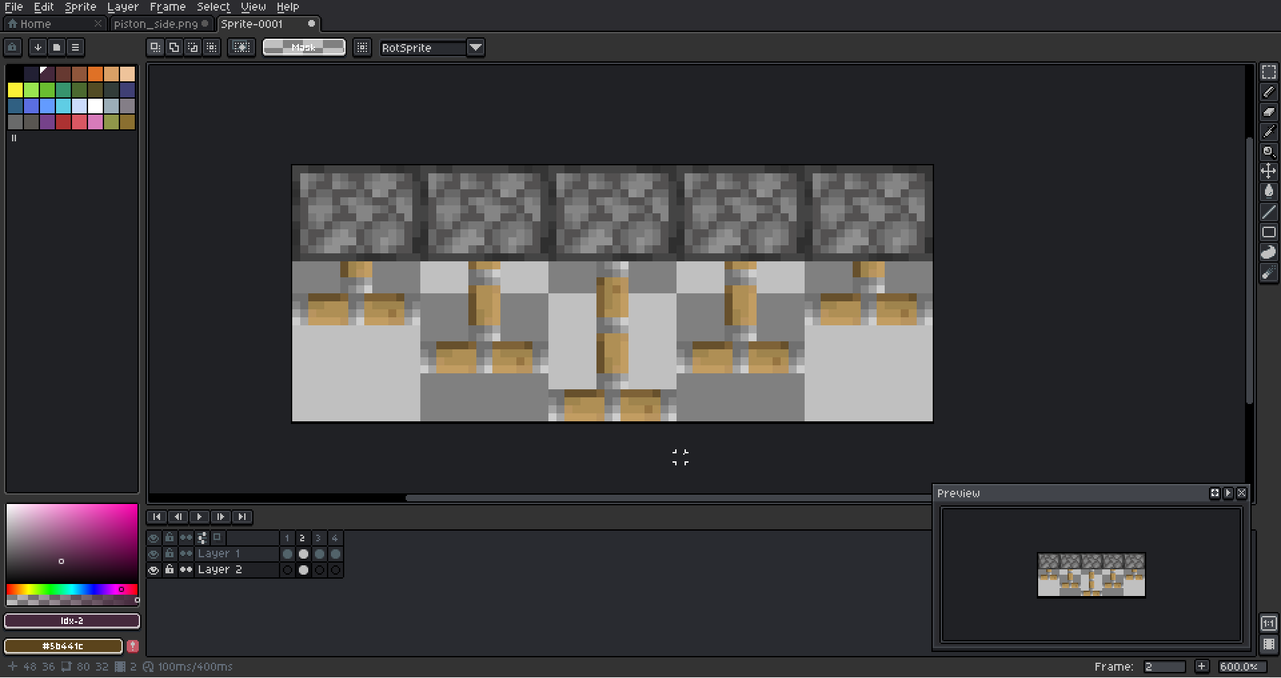Toggle onion skin in timeline header
The width and height of the screenshot is (1281, 678).
[218, 537]
